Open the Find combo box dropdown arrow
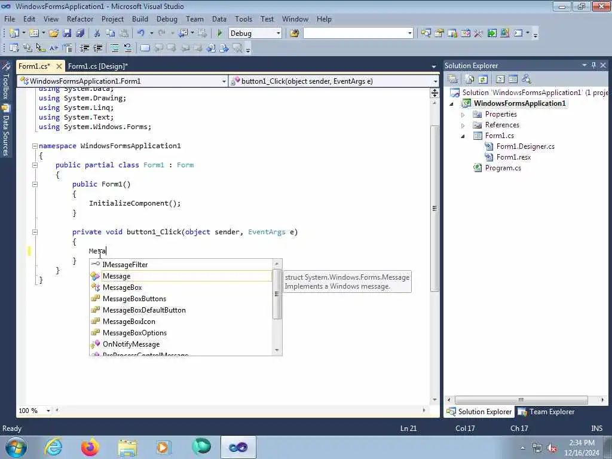Viewport: 612px width, 459px height. pos(409,33)
